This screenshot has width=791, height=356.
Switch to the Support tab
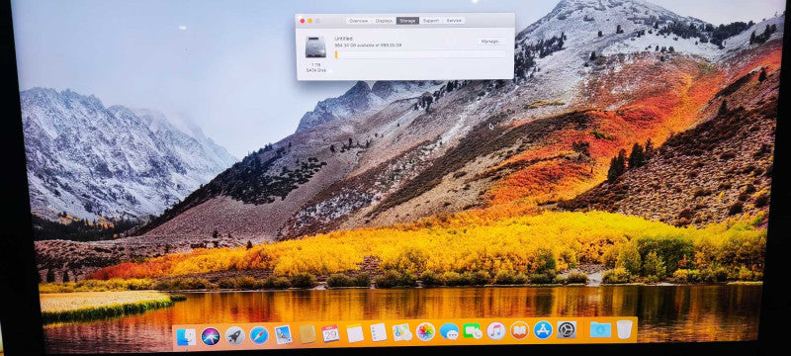tap(431, 21)
